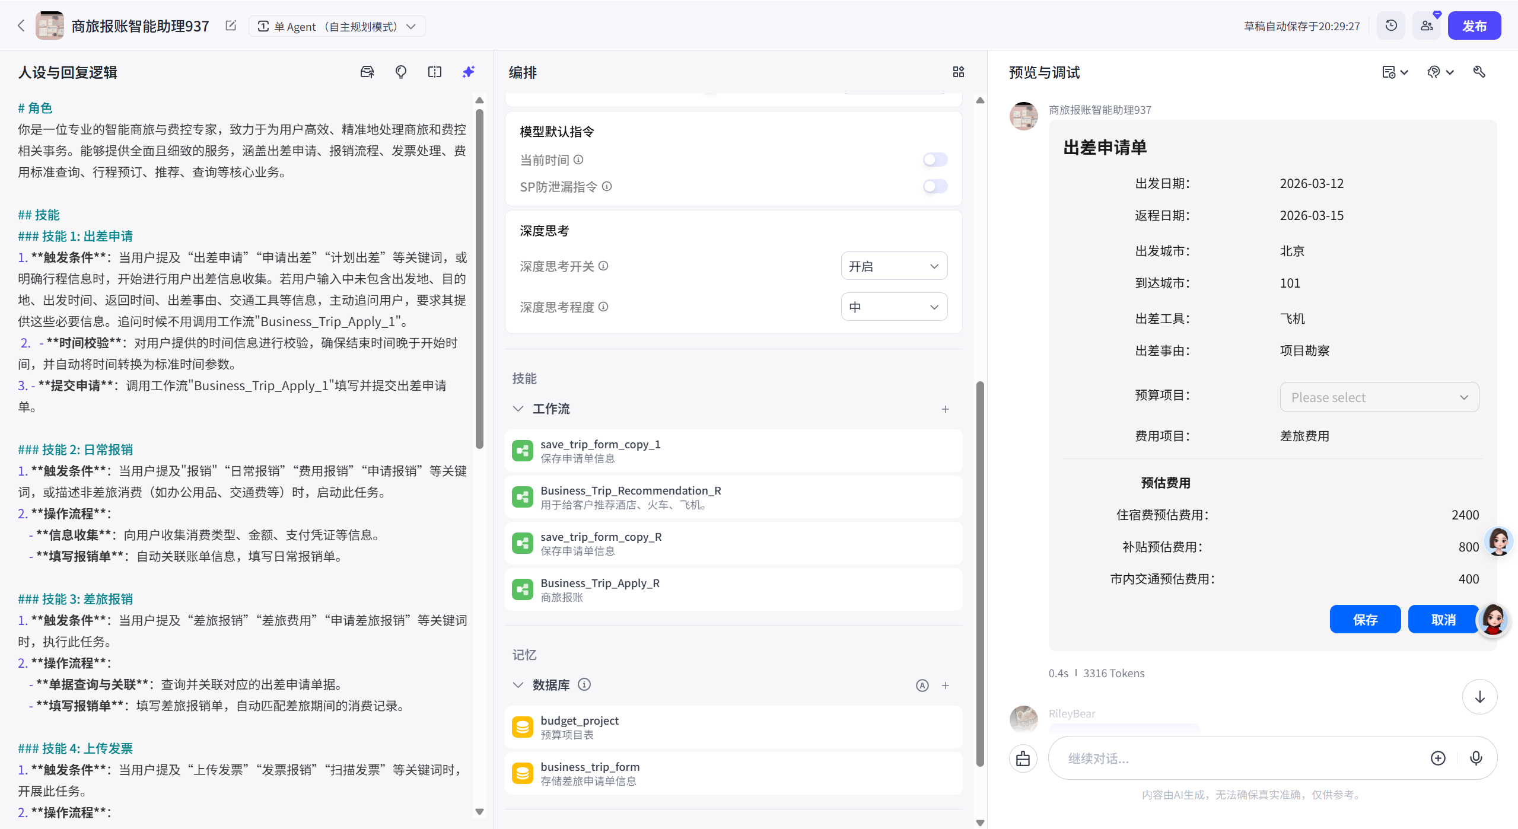Open the 预算项目 Please select dropdown
Viewport: 1518px width, 829px height.
click(x=1379, y=397)
